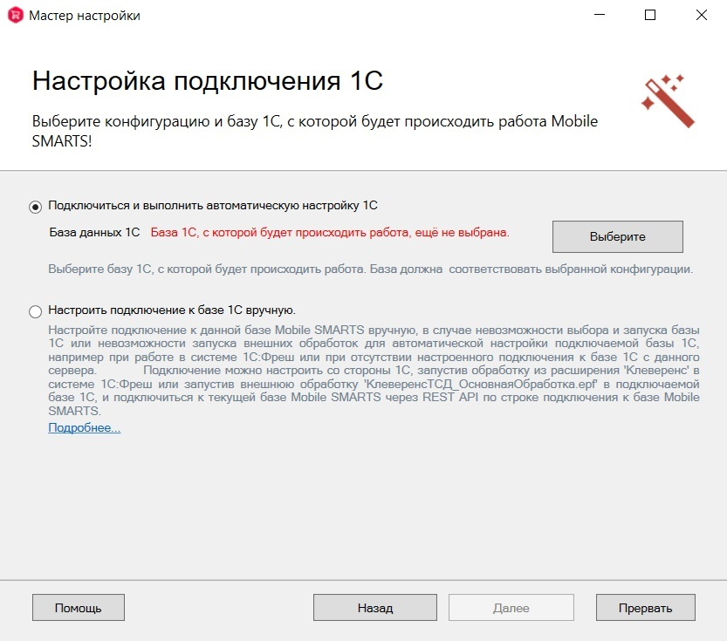This screenshot has height=641, width=727.
Task: Abort the wizard with Прервать button
Action: pyautogui.click(x=646, y=608)
